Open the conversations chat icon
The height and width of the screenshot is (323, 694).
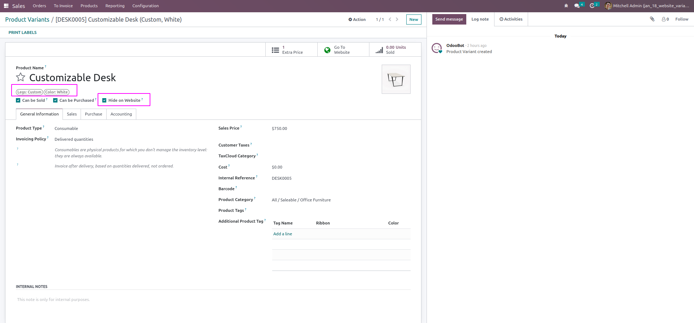click(x=577, y=6)
